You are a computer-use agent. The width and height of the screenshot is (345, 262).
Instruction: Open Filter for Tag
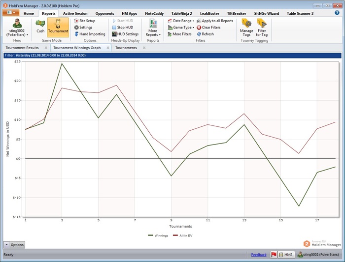tap(262, 28)
